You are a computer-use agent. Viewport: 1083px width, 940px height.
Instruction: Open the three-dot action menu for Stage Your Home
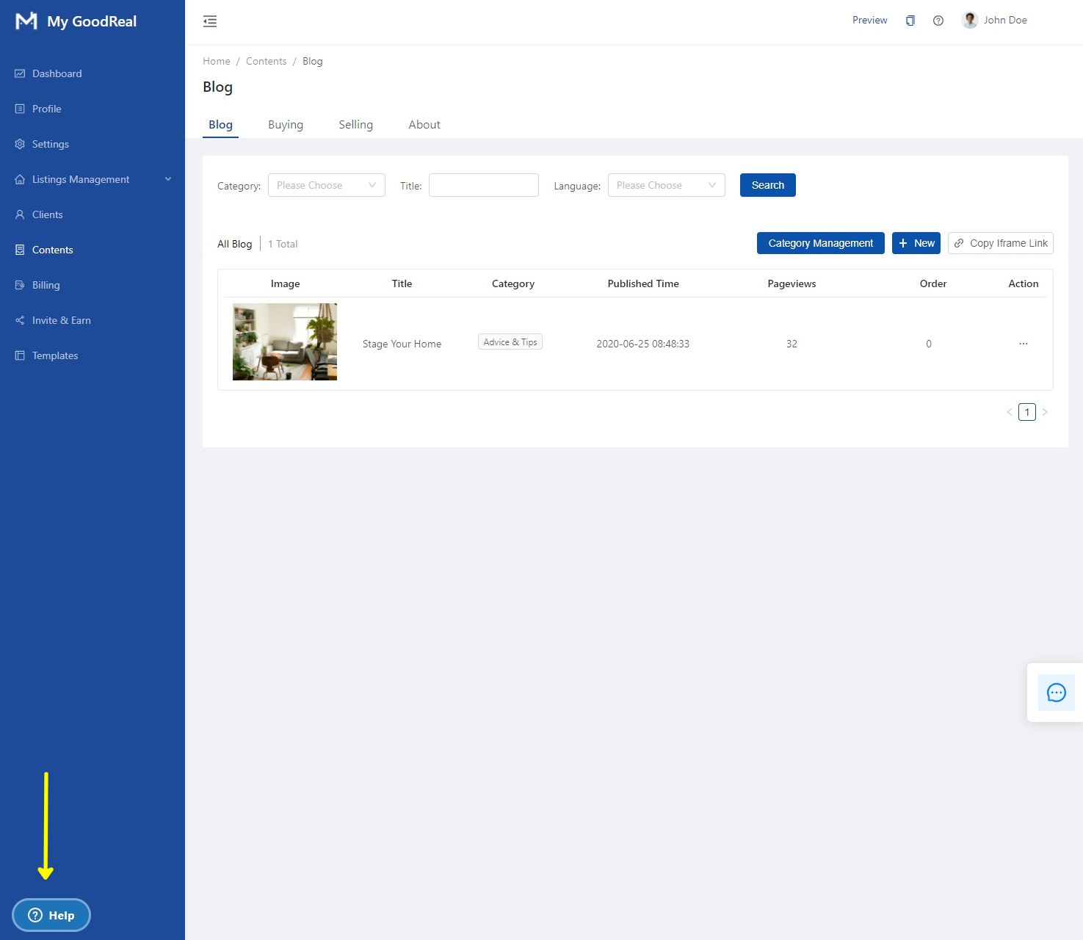point(1023,344)
